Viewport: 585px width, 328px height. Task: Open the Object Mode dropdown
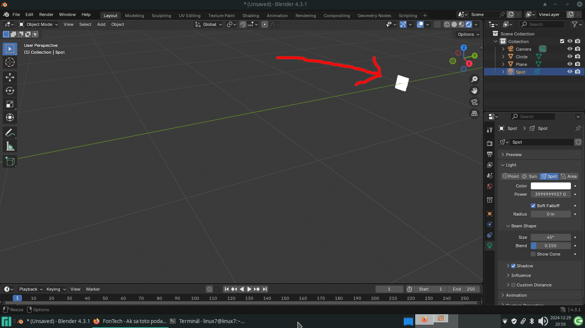pyautogui.click(x=39, y=24)
